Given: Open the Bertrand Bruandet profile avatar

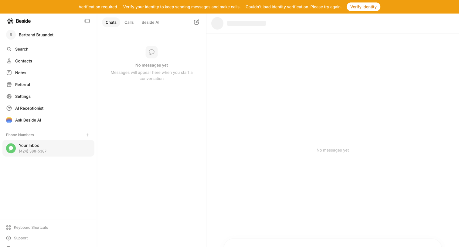Looking at the screenshot, I should pyautogui.click(x=11, y=35).
